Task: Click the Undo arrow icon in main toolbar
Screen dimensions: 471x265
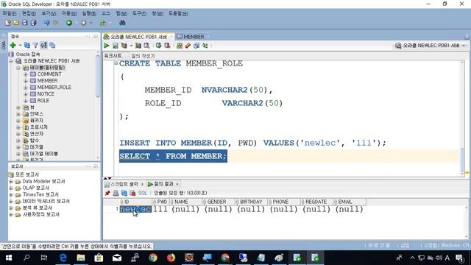Action: pos(46,23)
